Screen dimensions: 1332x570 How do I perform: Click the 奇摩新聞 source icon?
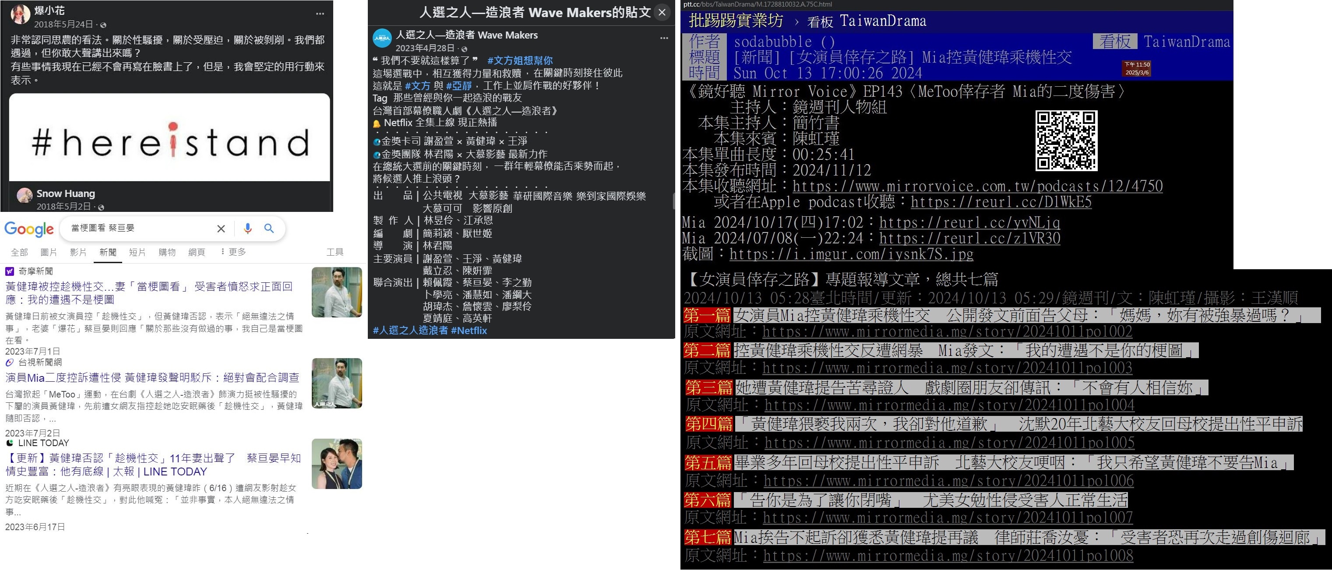pyautogui.click(x=9, y=271)
